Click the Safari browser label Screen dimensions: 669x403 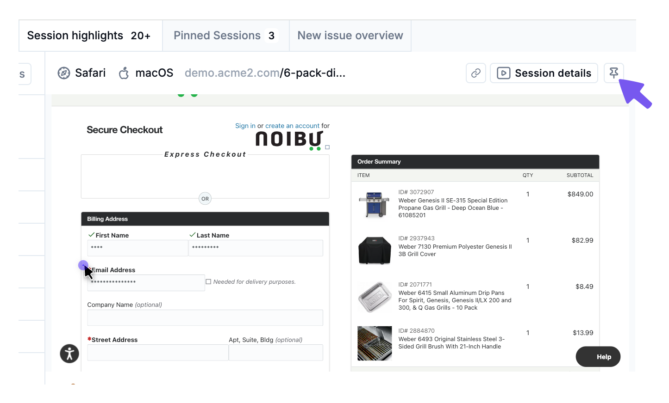[x=90, y=73]
